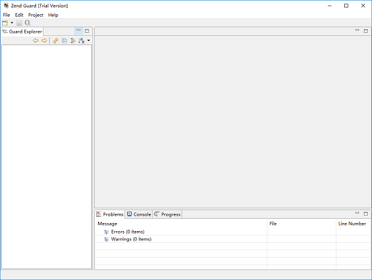Open the New dropdown arrow in toolbar

(x=12, y=23)
